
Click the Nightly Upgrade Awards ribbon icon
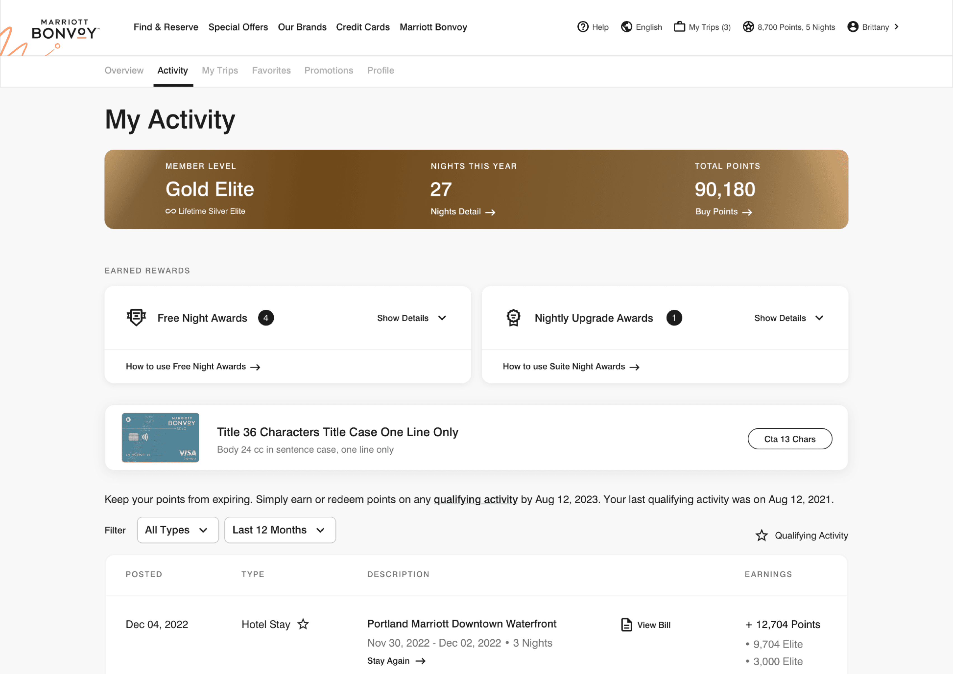coord(513,318)
